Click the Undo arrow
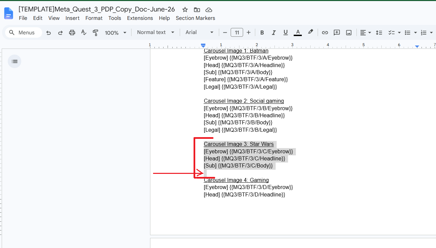 [49, 33]
